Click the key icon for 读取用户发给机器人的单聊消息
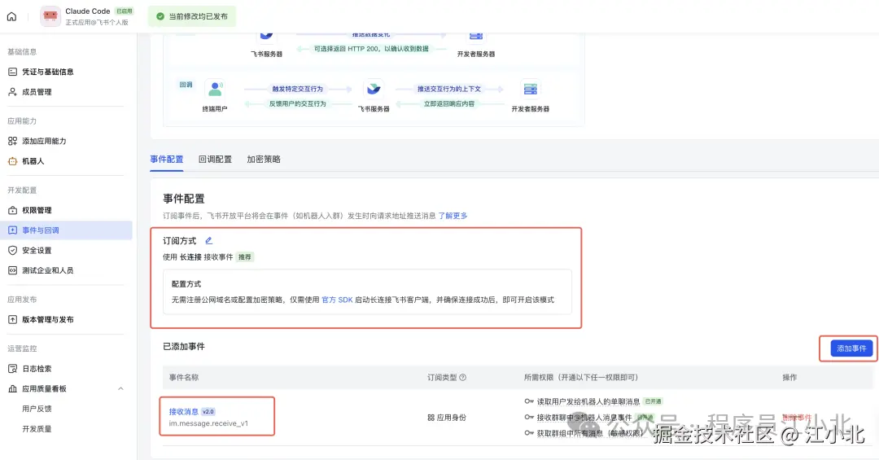This screenshot has width=879, height=460. click(529, 401)
